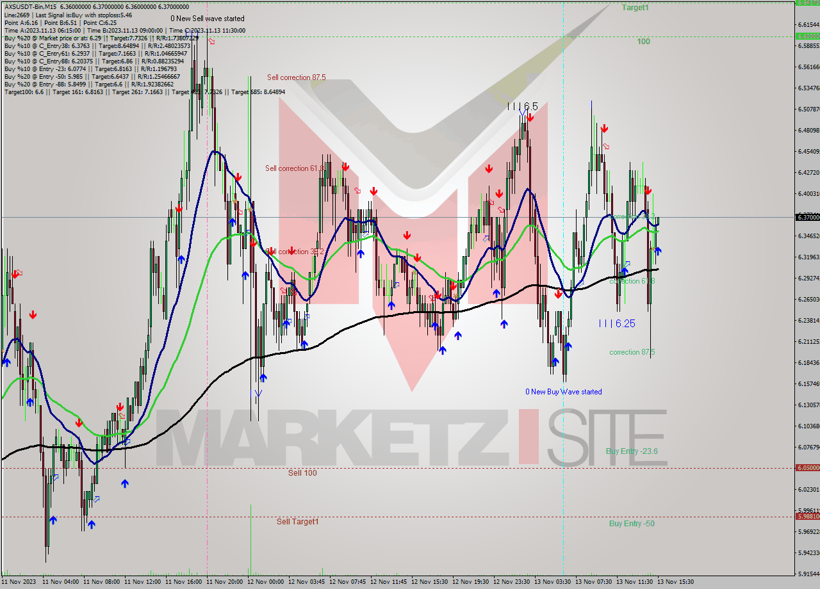Click the 'Sell correction 61.8' label
The width and height of the screenshot is (820, 589).
(x=295, y=168)
